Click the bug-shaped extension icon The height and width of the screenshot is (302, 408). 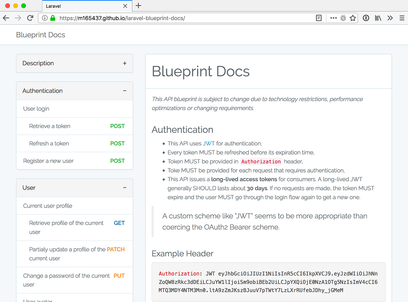(343, 18)
